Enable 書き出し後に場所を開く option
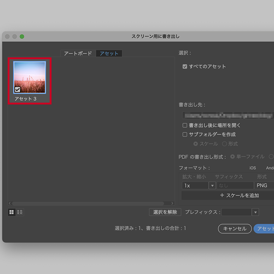 tap(185, 125)
